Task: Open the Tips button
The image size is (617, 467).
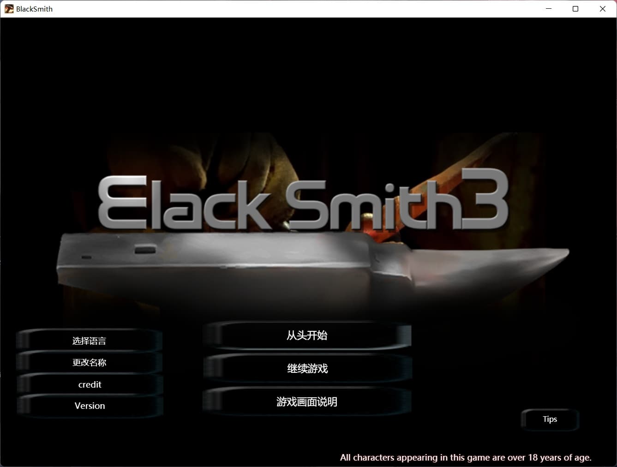Action: pyautogui.click(x=550, y=419)
